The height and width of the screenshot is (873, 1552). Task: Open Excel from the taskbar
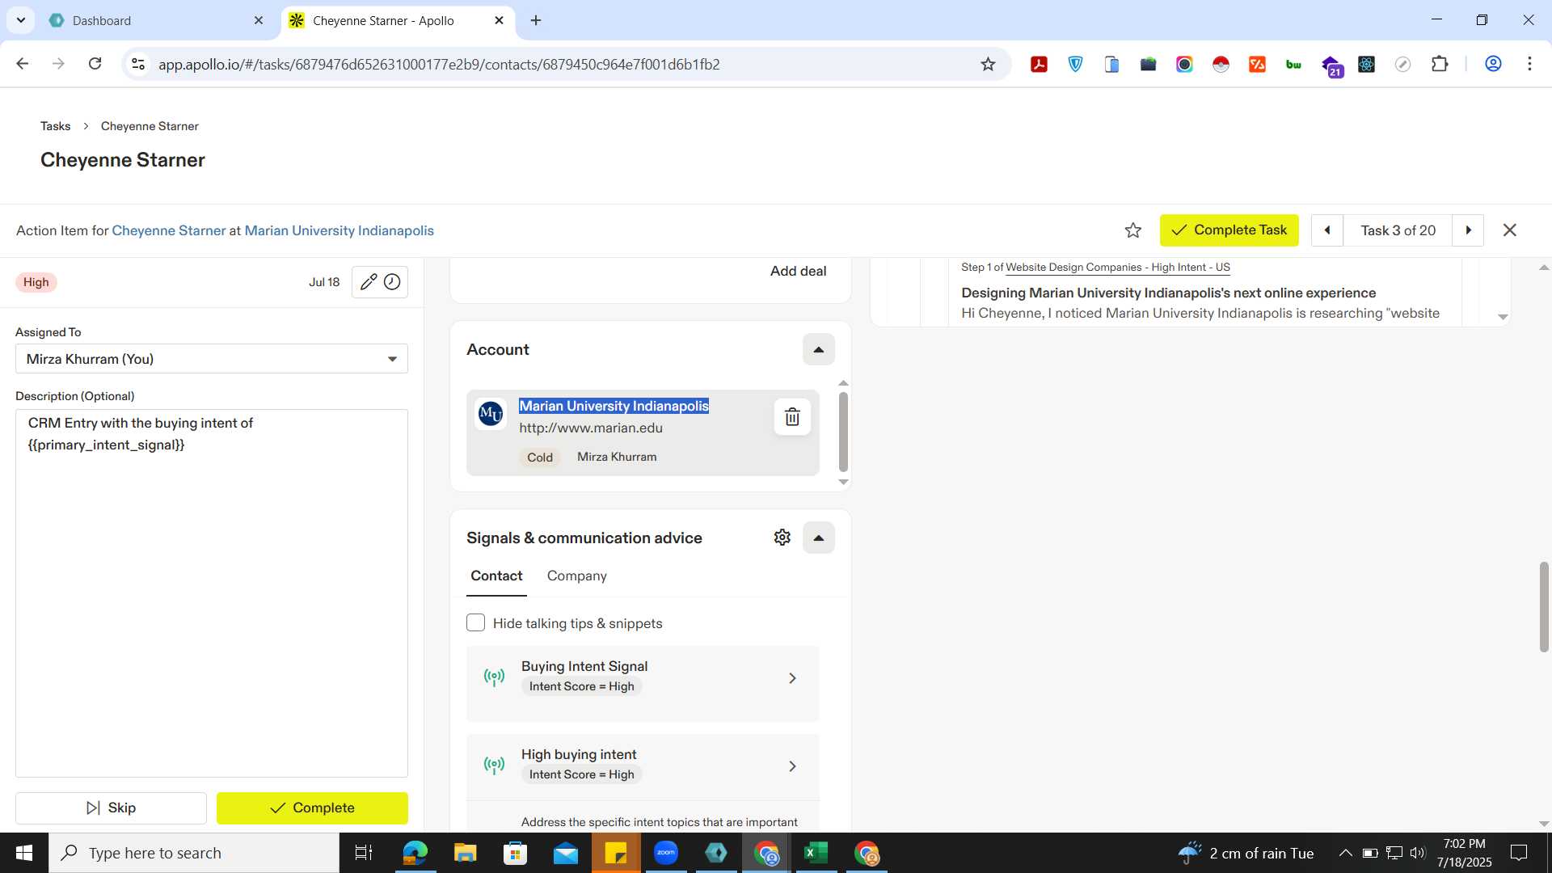click(x=816, y=853)
